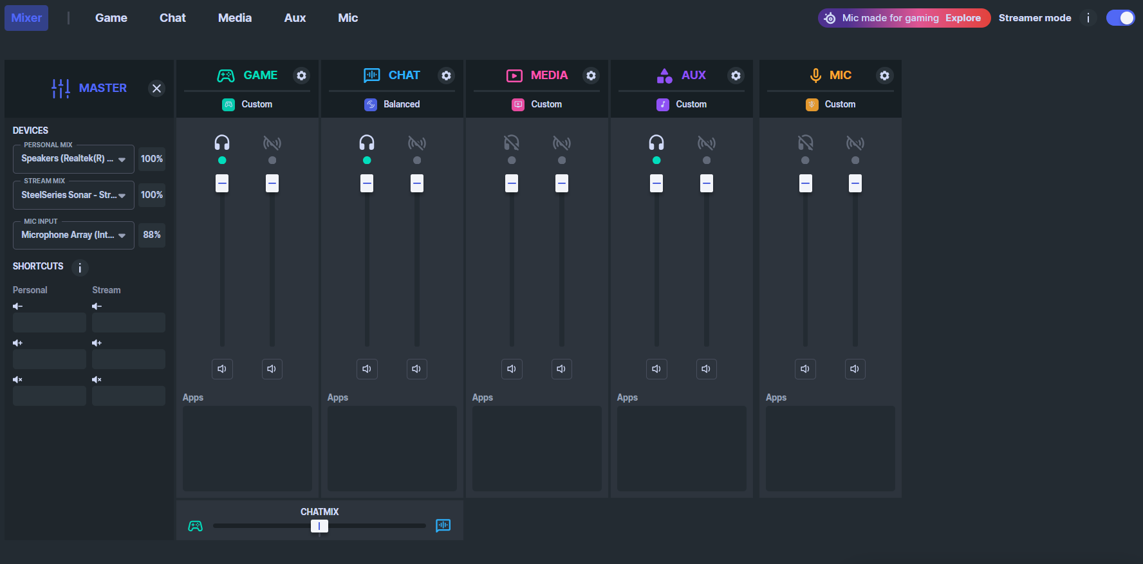Click the Master mixer sliders icon
Viewport: 1143px width, 564px height.
[60, 88]
